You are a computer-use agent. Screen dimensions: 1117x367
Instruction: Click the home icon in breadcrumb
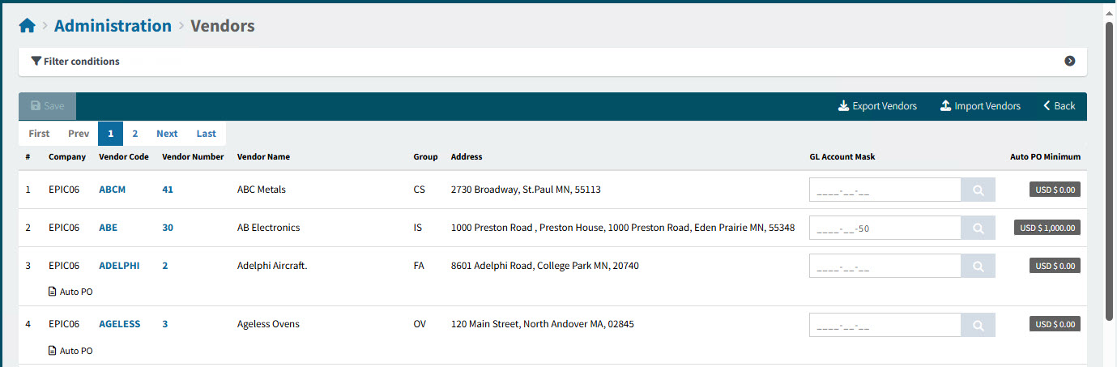tap(27, 26)
